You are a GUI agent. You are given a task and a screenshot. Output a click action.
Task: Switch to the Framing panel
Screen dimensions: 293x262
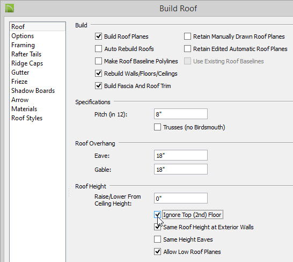(x=23, y=45)
